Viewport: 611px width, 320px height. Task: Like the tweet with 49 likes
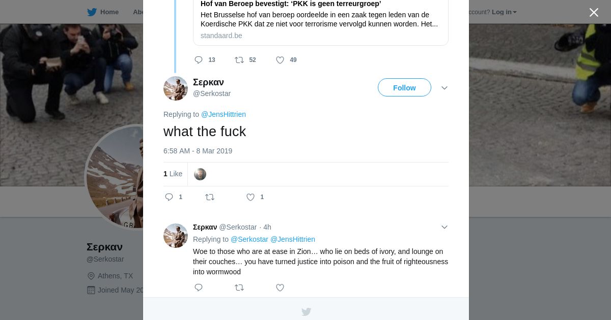pyautogui.click(x=280, y=60)
